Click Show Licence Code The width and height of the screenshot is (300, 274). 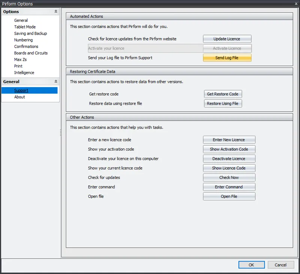[229, 168]
